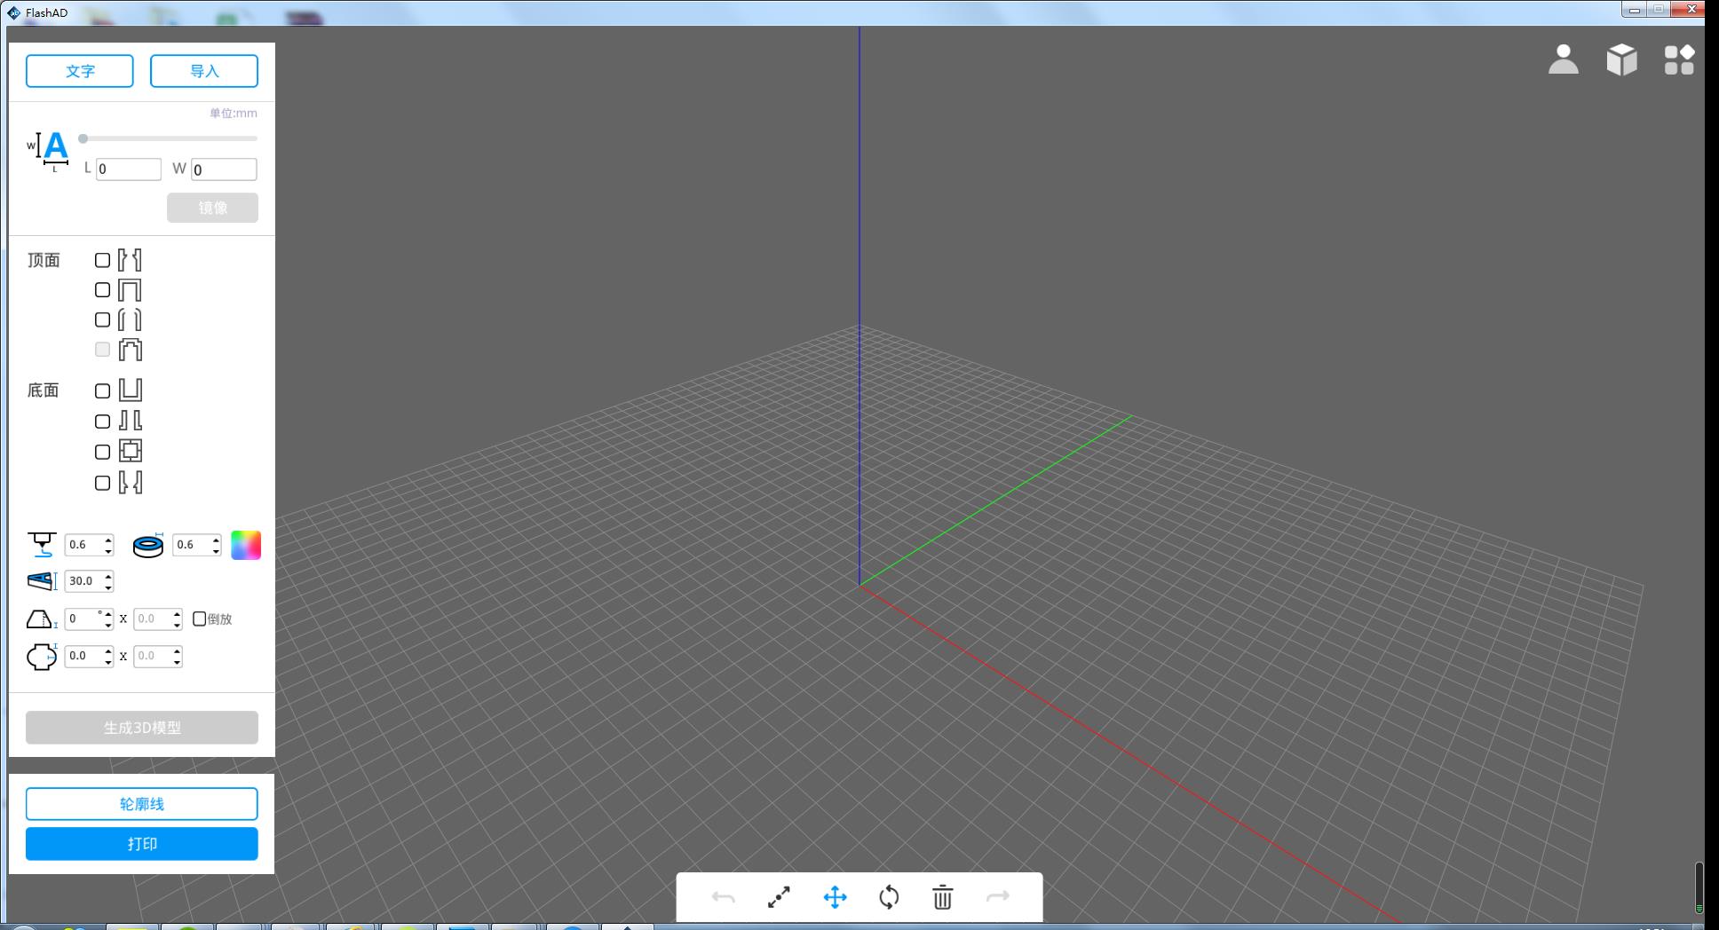Click the 3D cube view icon
The width and height of the screenshot is (1719, 930).
[1621, 59]
